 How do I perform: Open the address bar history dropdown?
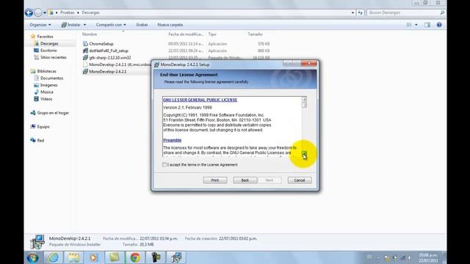coord(352,12)
